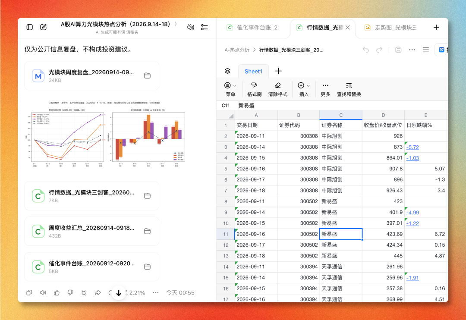
Task: Switch to the 催化事件台账 tab
Action: click(252, 28)
